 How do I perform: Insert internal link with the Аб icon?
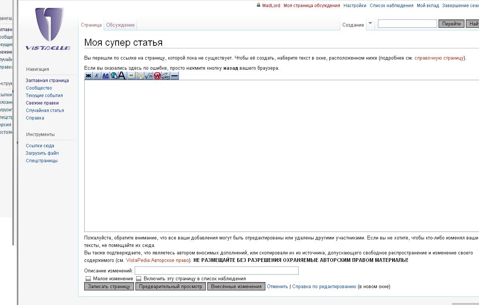click(106, 76)
